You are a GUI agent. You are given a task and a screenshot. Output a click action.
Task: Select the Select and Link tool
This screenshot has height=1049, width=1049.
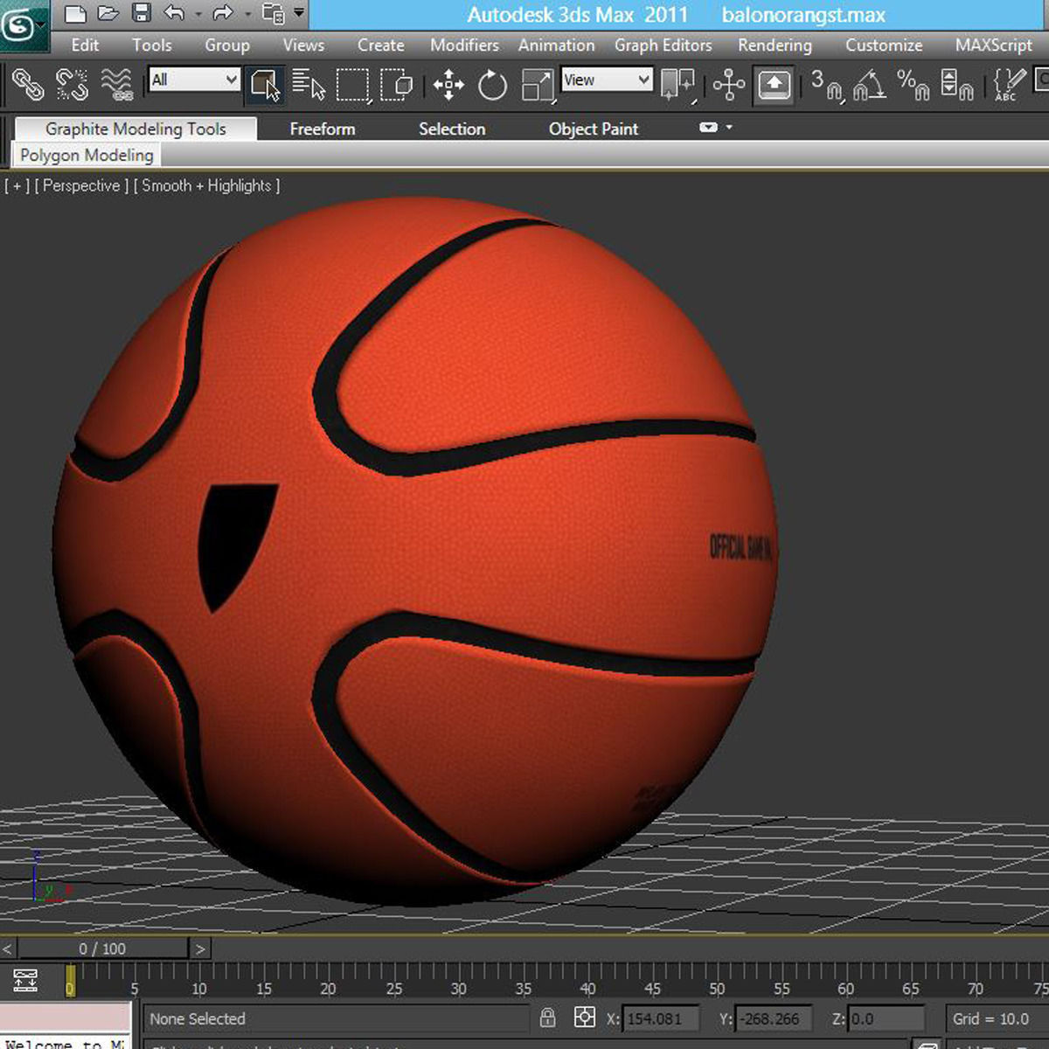28,84
